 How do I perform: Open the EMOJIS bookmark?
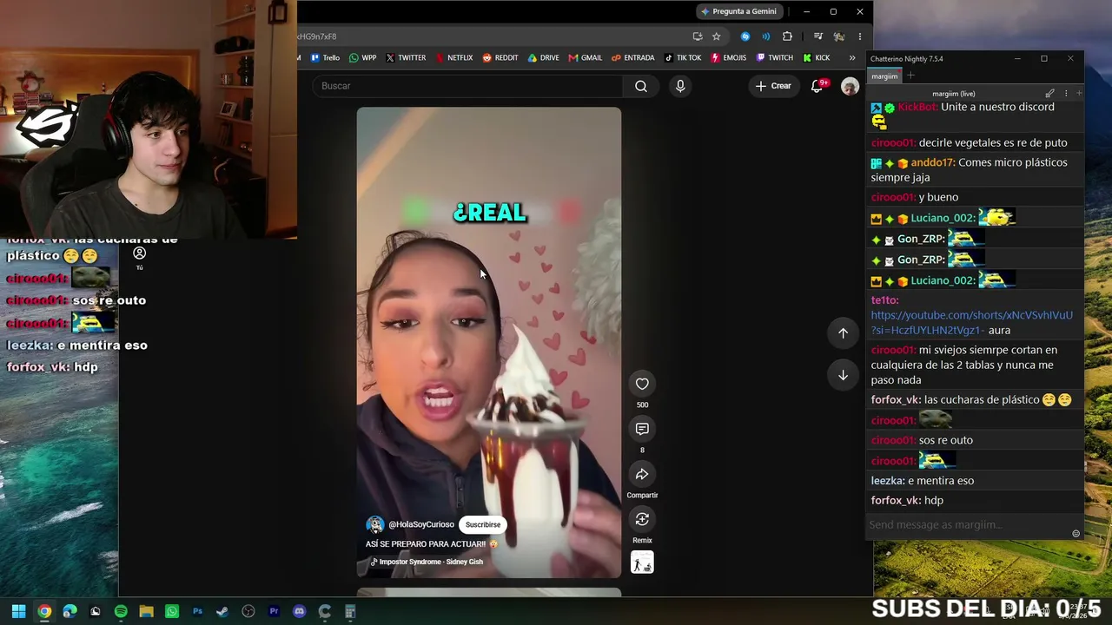[x=728, y=58]
